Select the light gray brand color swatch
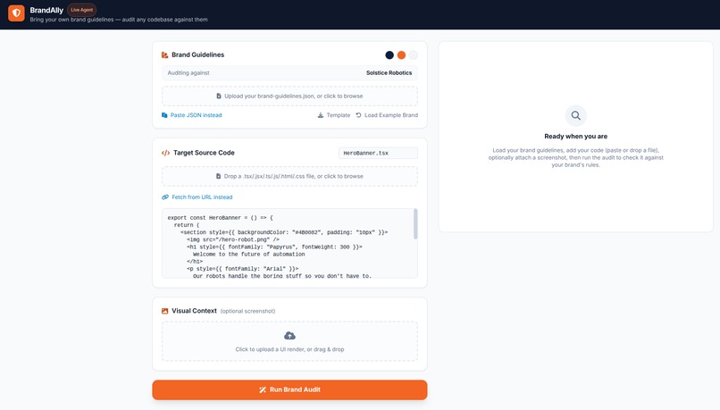 pyautogui.click(x=414, y=55)
